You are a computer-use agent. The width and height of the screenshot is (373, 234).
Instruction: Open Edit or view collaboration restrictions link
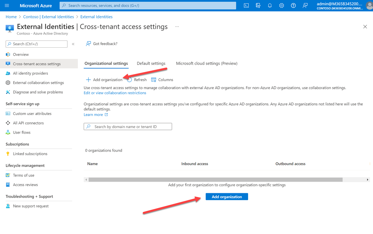pyautogui.click(x=115, y=93)
